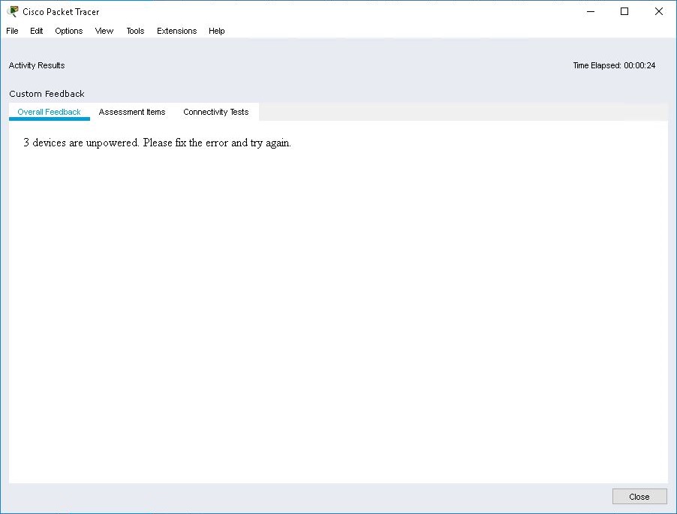Viewport: 677px width, 514px height.
Task: Open the File menu
Action: 12,31
